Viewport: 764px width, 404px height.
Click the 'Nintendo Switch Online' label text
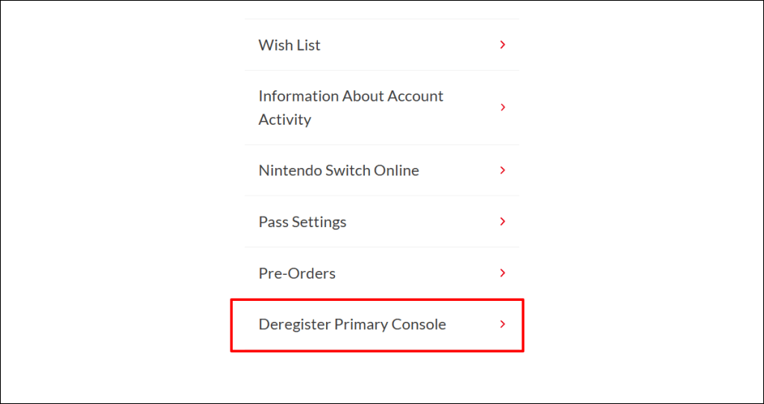pos(339,170)
